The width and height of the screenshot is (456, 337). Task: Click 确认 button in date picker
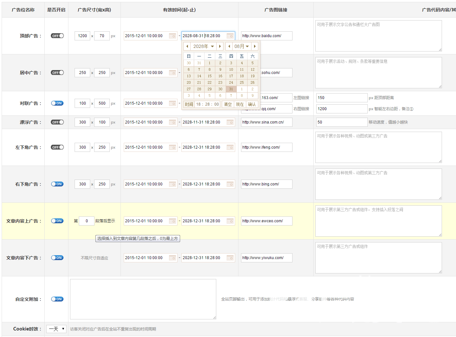click(252, 104)
